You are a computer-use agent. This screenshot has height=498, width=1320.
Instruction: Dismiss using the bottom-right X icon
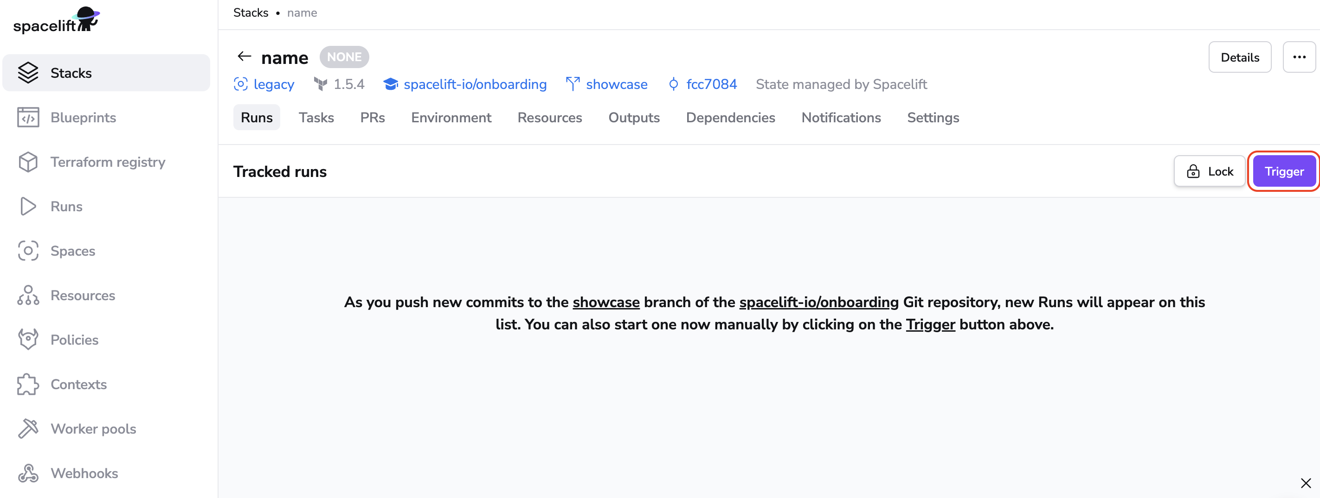(x=1305, y=483)
